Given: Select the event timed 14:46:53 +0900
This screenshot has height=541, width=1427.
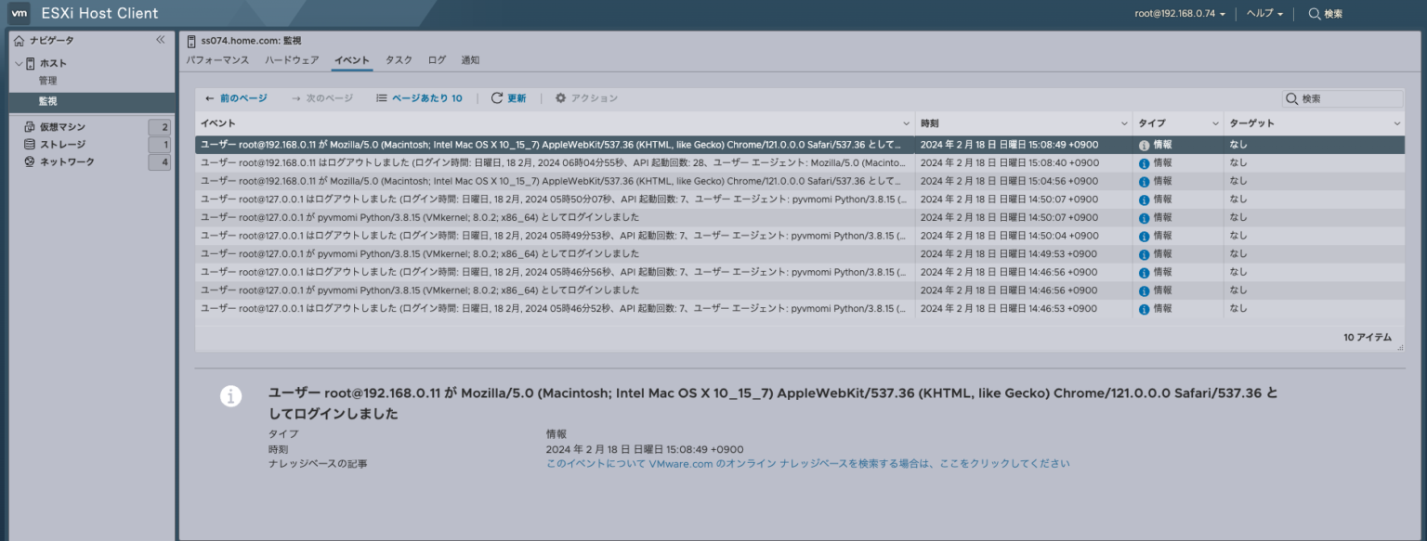Looking at the screenshot, I should pyautogui.click(x=799, y=308).
